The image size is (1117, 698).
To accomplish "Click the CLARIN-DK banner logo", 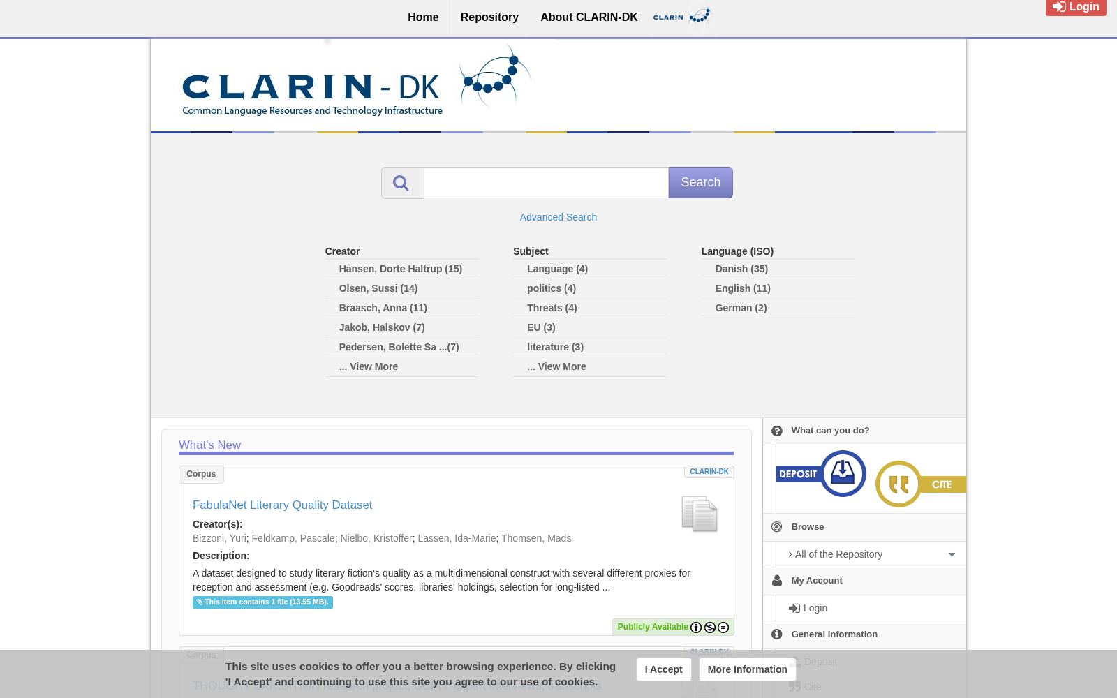I will click(x=356, y=82).
